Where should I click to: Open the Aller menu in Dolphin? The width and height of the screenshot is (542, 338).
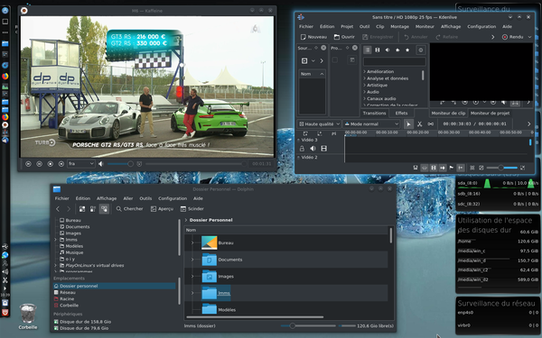tap(128, 198)
